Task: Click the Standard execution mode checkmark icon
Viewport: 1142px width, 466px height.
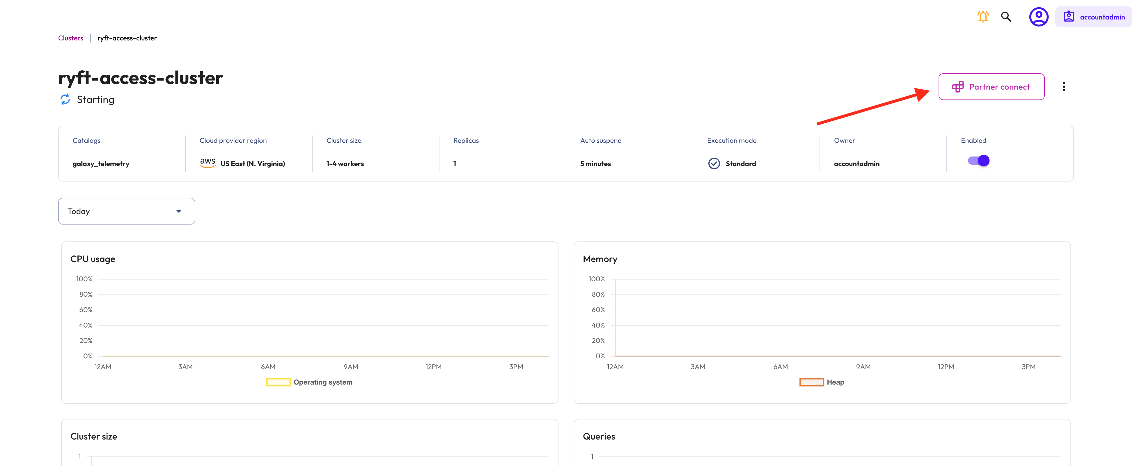Action: tap(714, 163)
